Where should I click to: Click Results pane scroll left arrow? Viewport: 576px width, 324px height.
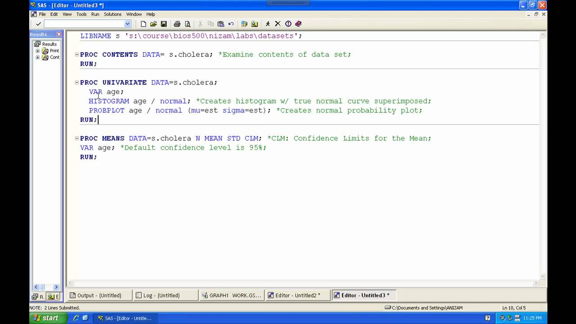[x=36, y=287]
